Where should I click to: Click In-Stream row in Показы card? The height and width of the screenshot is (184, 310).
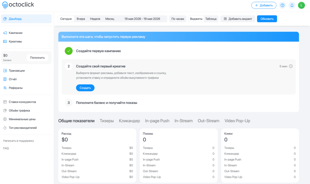tap(179, 165)
